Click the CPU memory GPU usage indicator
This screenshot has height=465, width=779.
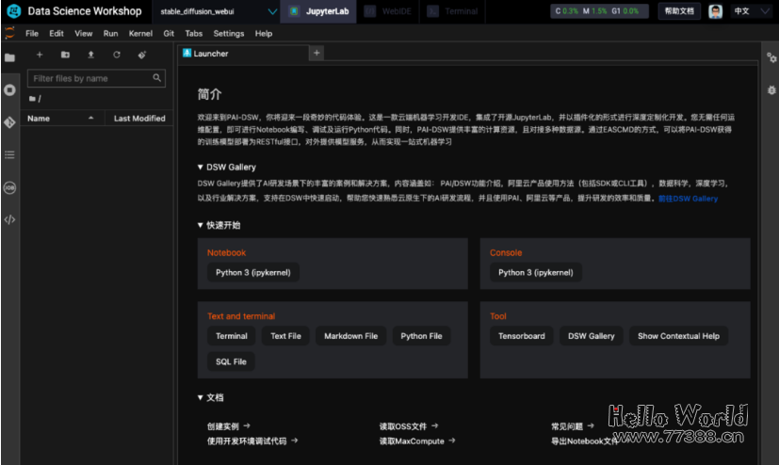point(599,11)
